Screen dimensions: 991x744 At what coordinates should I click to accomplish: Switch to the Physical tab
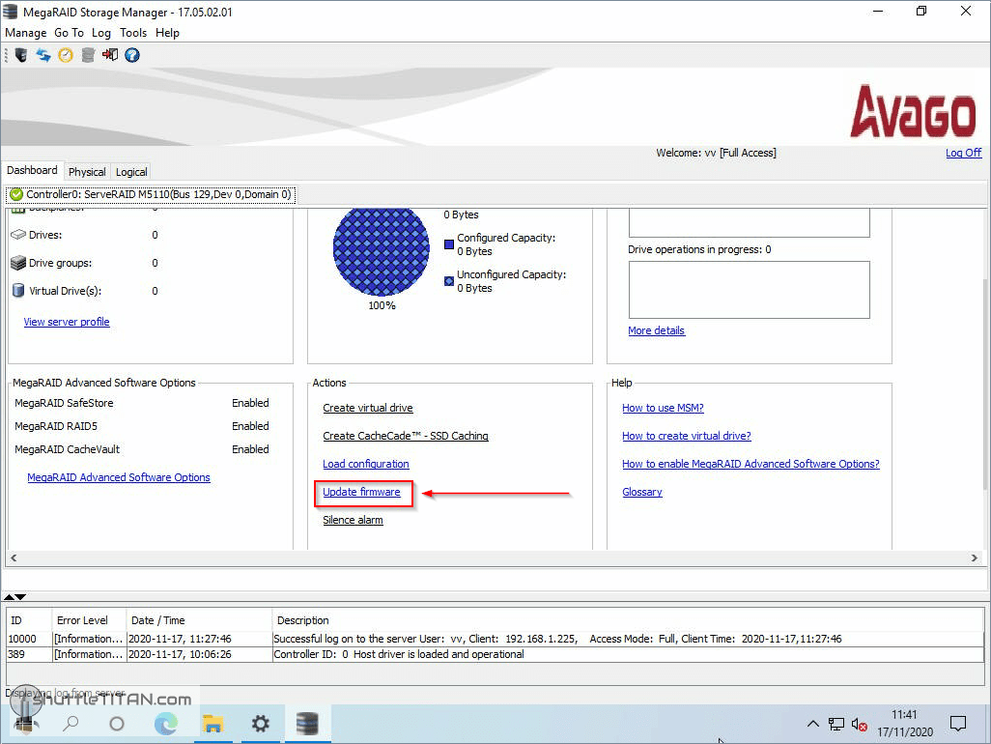[x=87, y=171]
